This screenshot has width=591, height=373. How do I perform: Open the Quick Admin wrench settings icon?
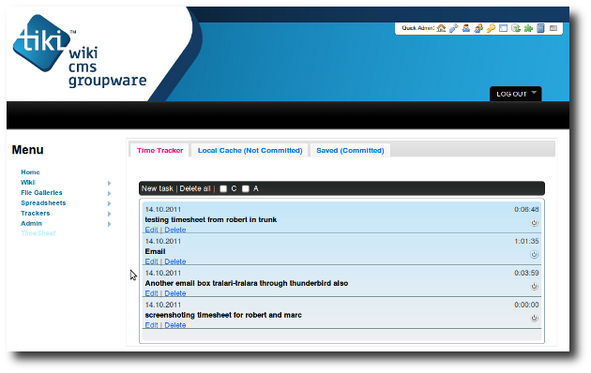click(454, 28)
